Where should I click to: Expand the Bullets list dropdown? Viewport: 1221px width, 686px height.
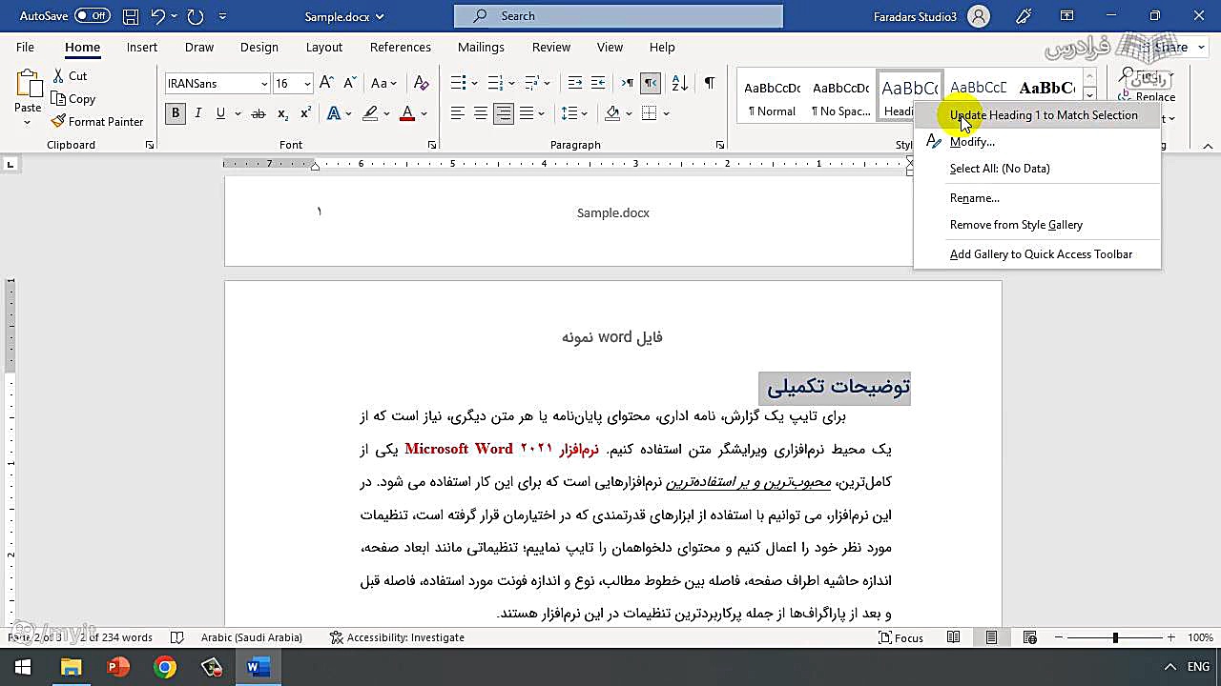pyautogui.click(x=474, y=84)
